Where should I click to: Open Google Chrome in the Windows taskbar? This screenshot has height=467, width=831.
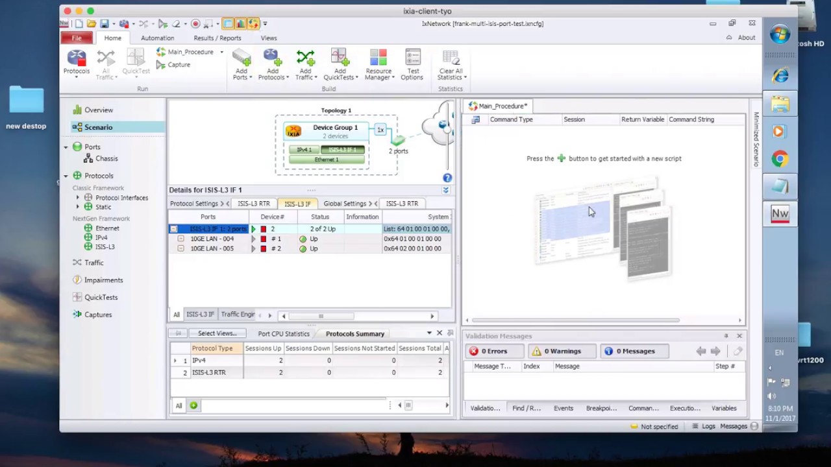780,159
